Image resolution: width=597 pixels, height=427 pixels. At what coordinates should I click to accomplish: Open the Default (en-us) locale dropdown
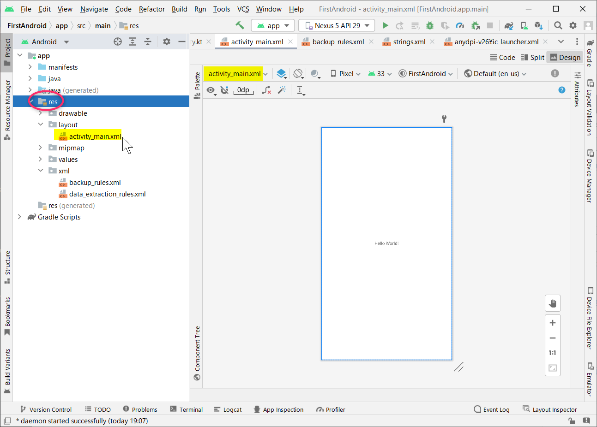[494, 73]
